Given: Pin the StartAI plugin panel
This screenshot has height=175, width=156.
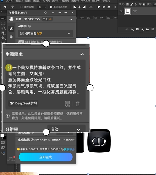Looking at the screenshot, I should pyautogui.click(x=60, y=13).
